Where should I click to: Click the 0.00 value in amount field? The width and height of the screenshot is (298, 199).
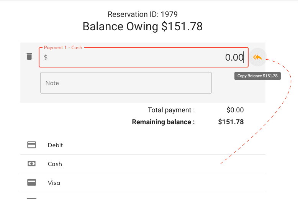tap(234, 58)
